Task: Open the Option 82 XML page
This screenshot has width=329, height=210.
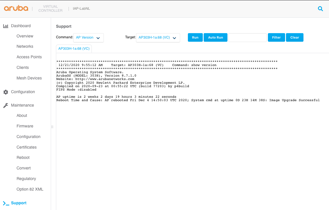Action: (30, 189)
